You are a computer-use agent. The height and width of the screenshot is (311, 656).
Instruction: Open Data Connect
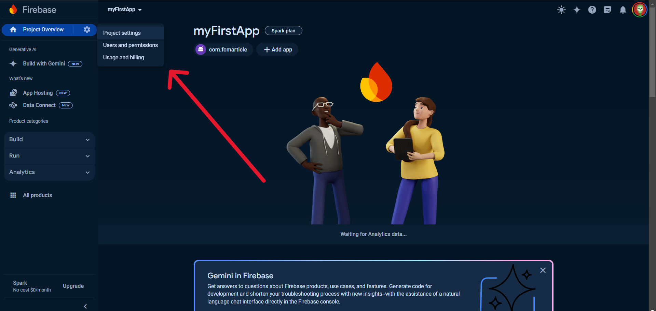pyautogui.click(x=39, y=105)
